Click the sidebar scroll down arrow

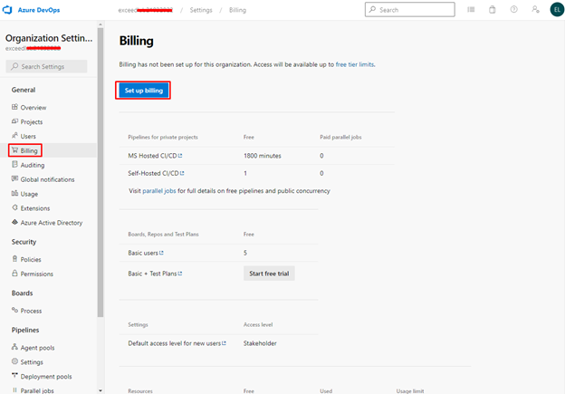click(101, 390)
